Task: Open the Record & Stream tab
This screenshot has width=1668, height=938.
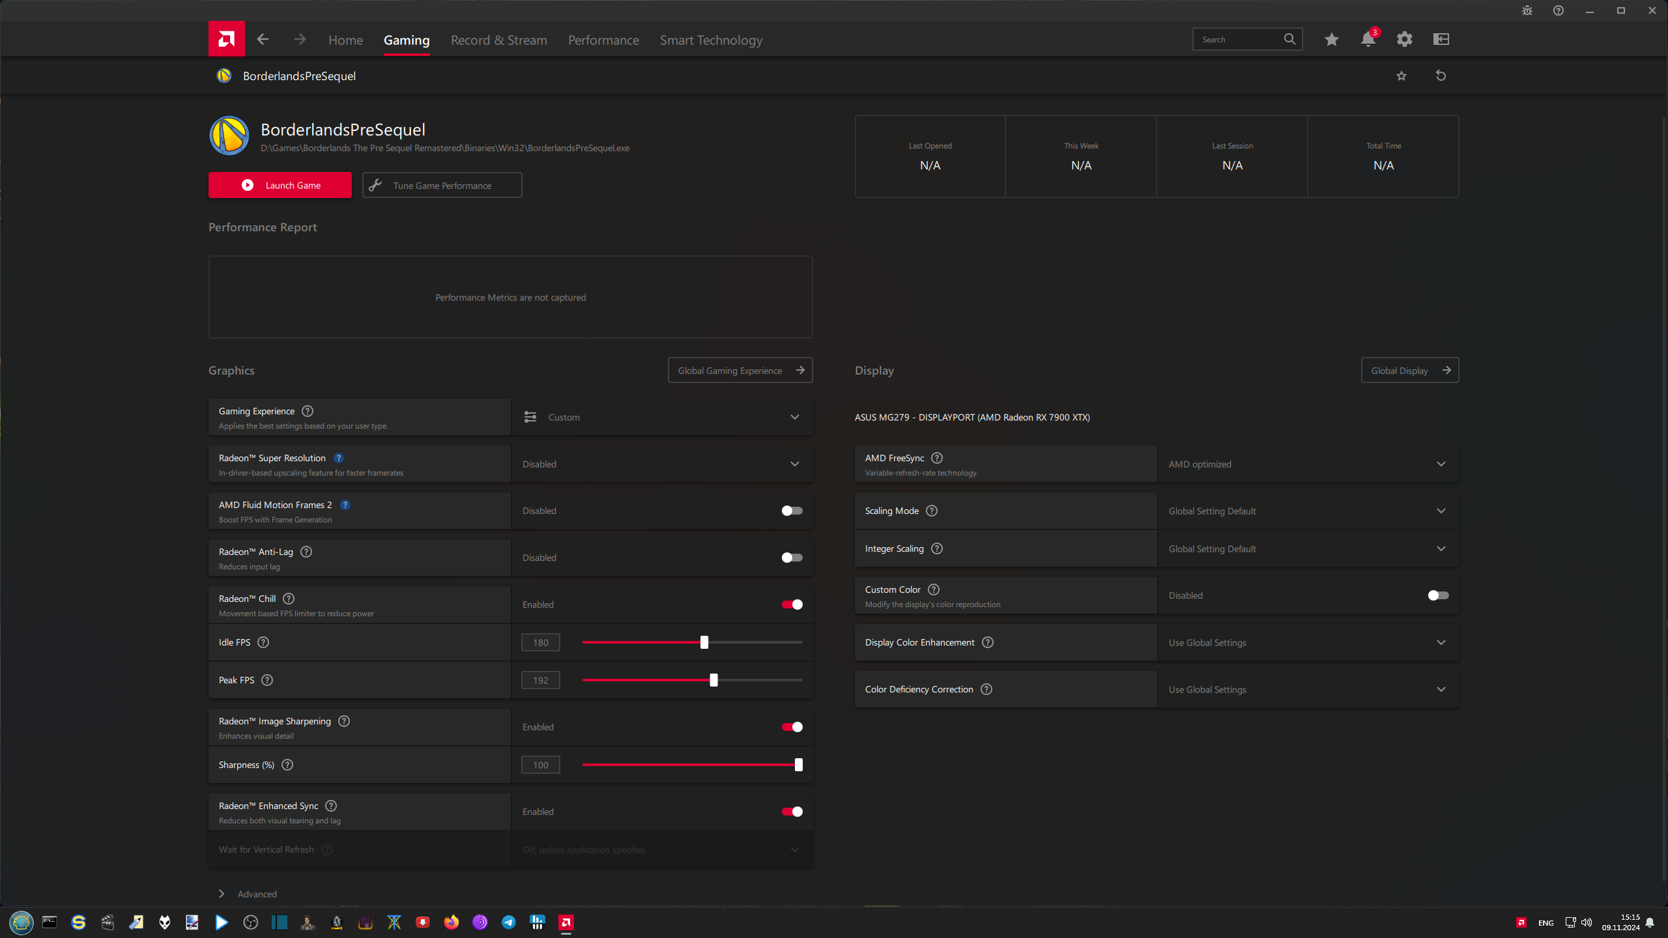Action: point(498,40)
